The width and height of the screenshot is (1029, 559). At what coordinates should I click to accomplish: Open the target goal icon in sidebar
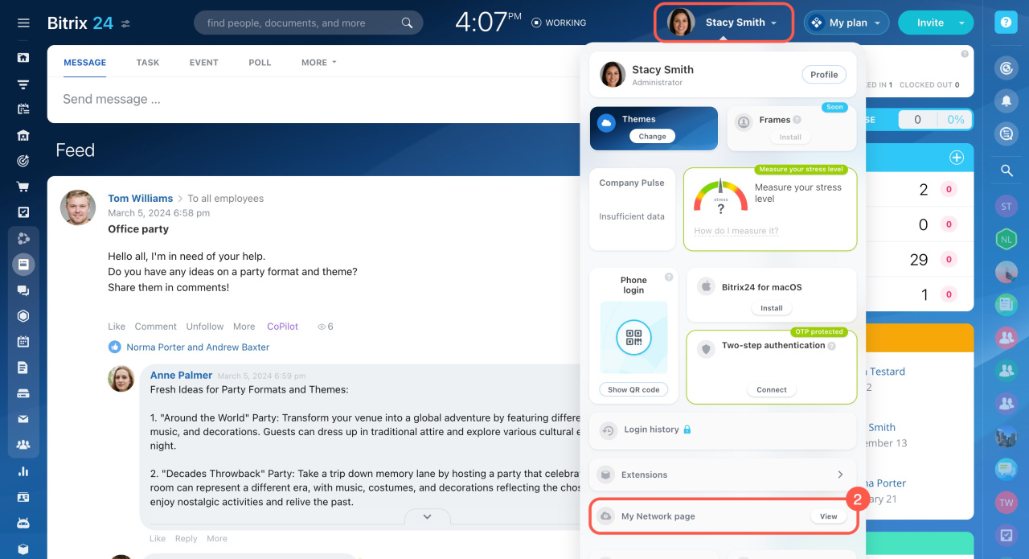pyautogui.click(x=23, y=161)
